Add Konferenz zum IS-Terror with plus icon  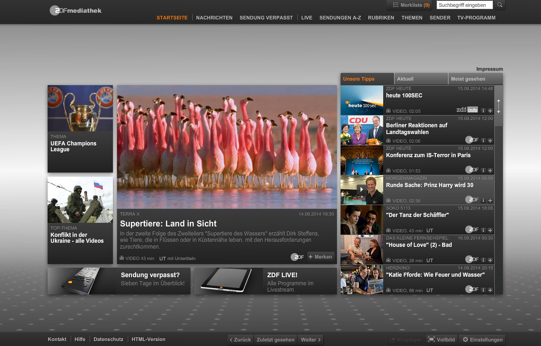click(490, 171)
